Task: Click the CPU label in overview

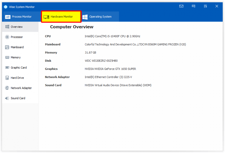Action: tap(48, 36)
